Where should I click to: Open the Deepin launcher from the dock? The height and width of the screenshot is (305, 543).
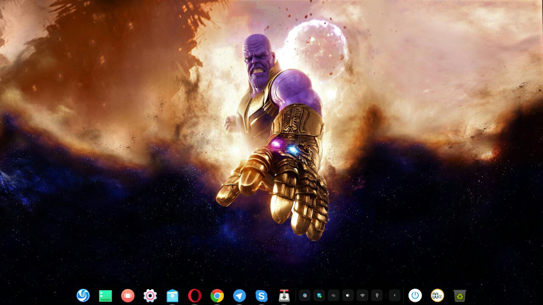point(83,295)
